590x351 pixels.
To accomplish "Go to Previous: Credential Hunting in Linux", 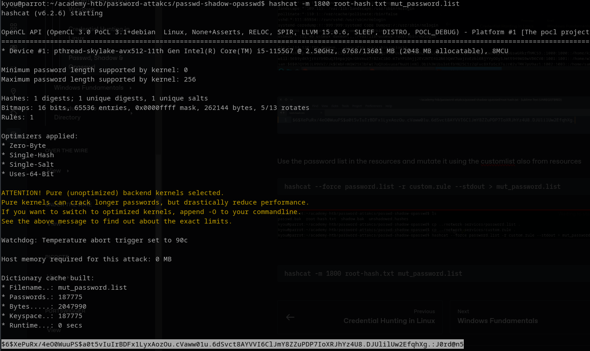I will (361, 317).
